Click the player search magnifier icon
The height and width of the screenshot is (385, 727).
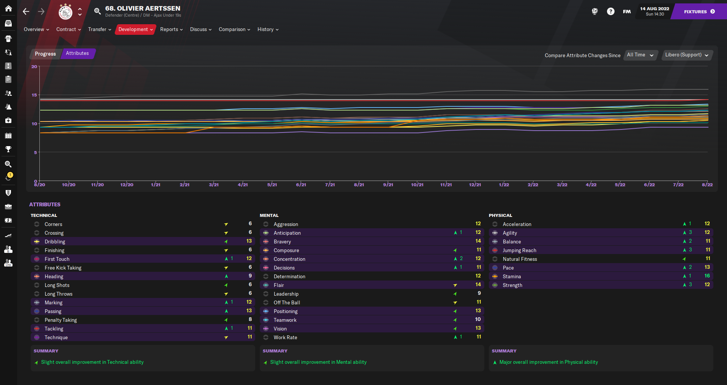(98, 11)
